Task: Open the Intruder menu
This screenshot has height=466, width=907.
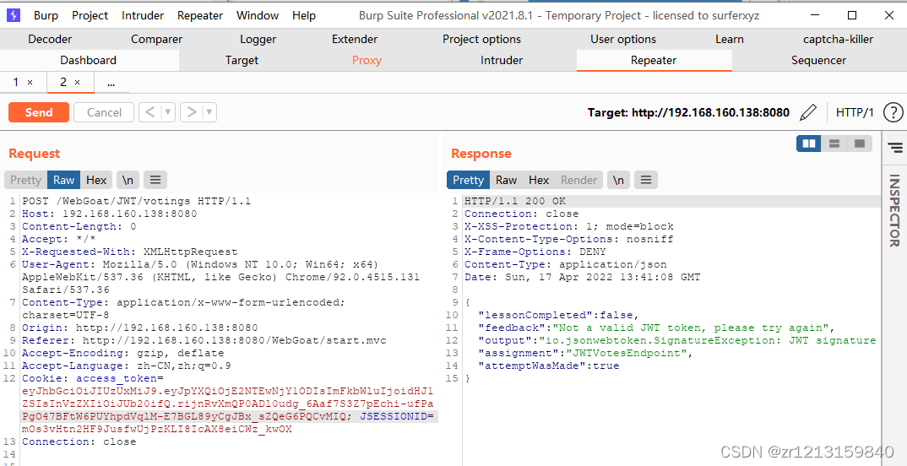Action: point(142,15)
